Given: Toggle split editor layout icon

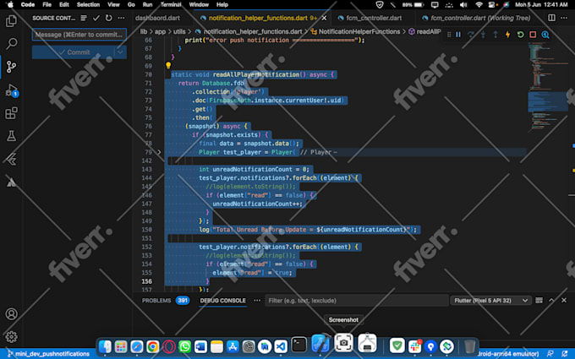Looking at the screenshot, I should tap(551, 18).
